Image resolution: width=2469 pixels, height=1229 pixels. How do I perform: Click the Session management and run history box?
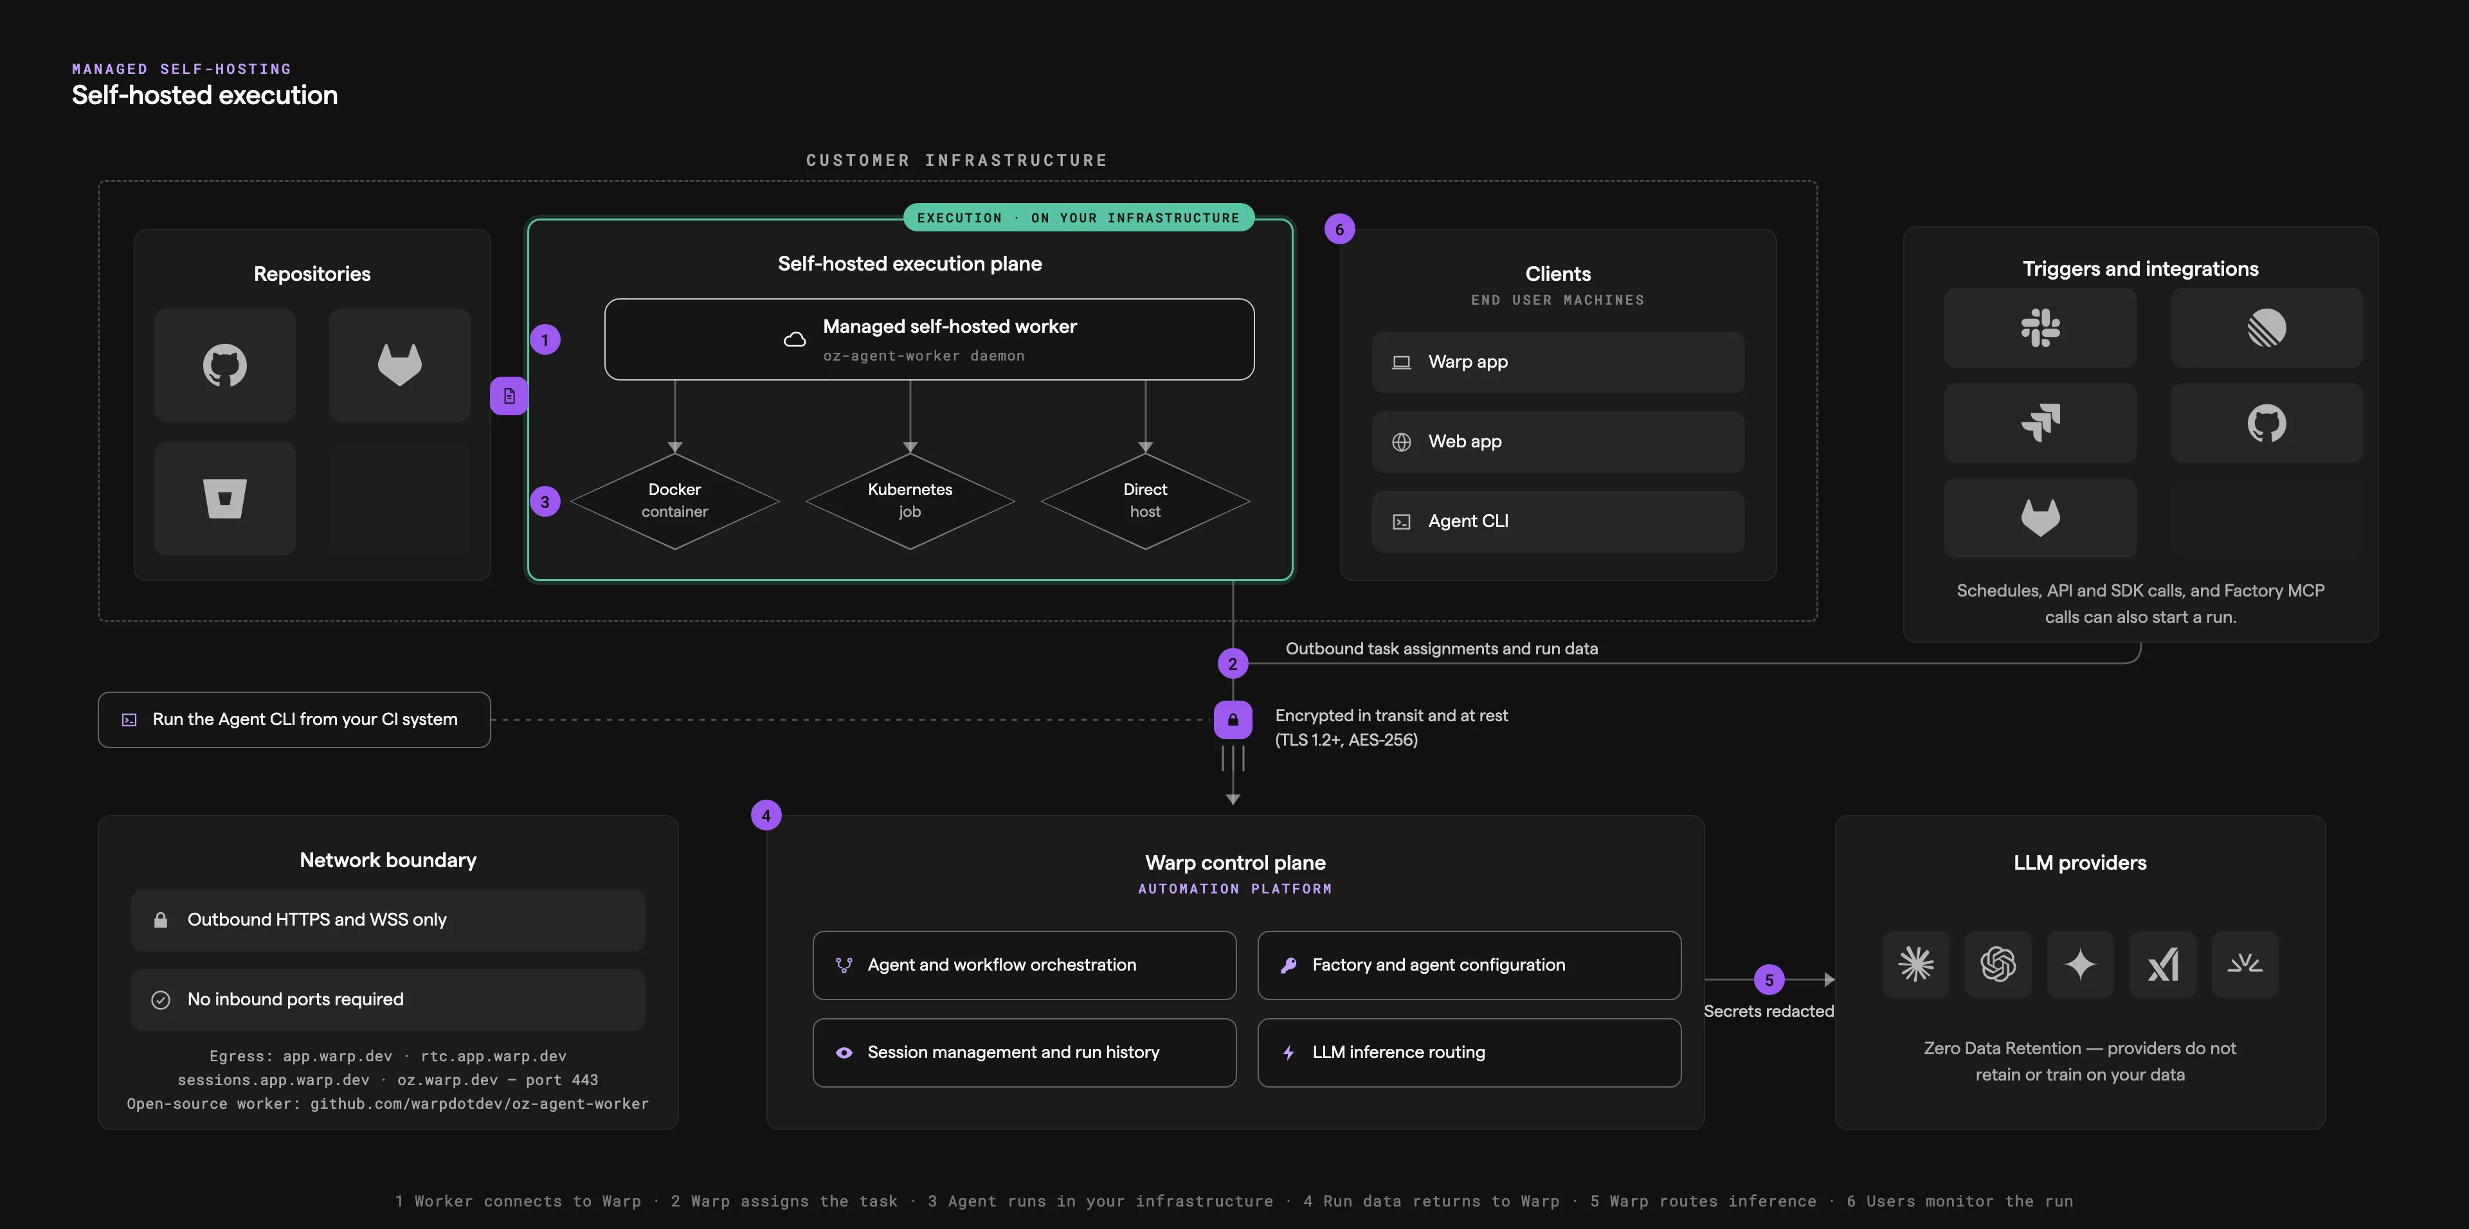1024,1052
